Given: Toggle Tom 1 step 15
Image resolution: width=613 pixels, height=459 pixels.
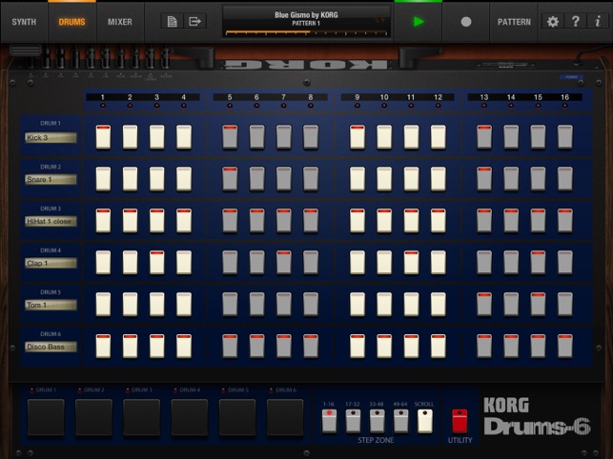Looking at the screenshot, I should point(539,305).
